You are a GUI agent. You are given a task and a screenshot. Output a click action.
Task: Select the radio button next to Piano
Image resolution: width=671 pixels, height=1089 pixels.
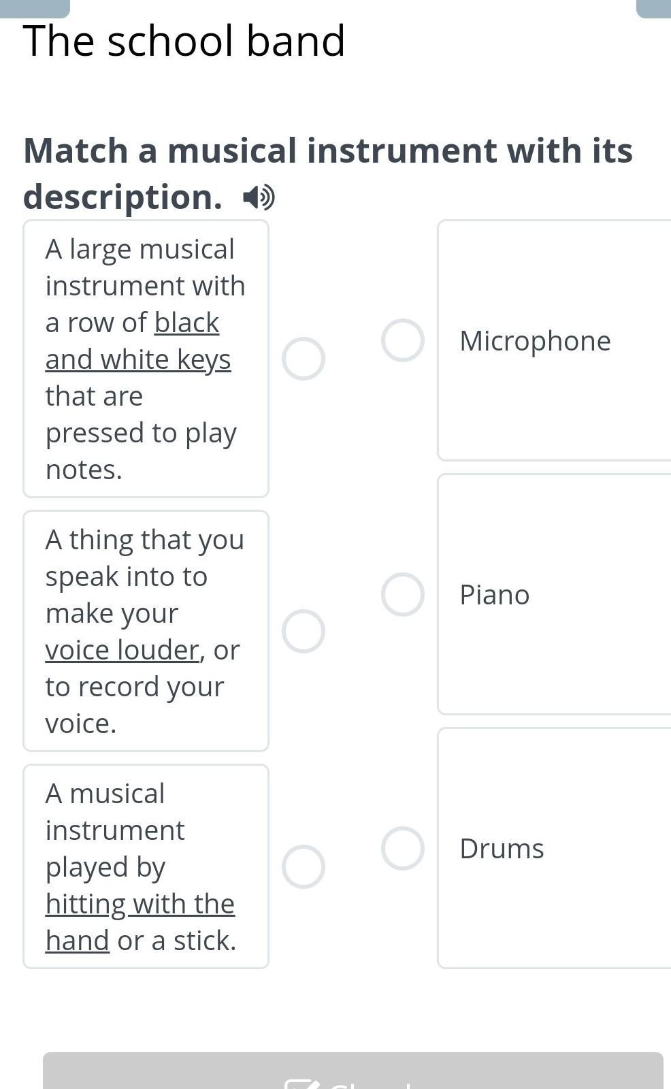click(402, 594)
